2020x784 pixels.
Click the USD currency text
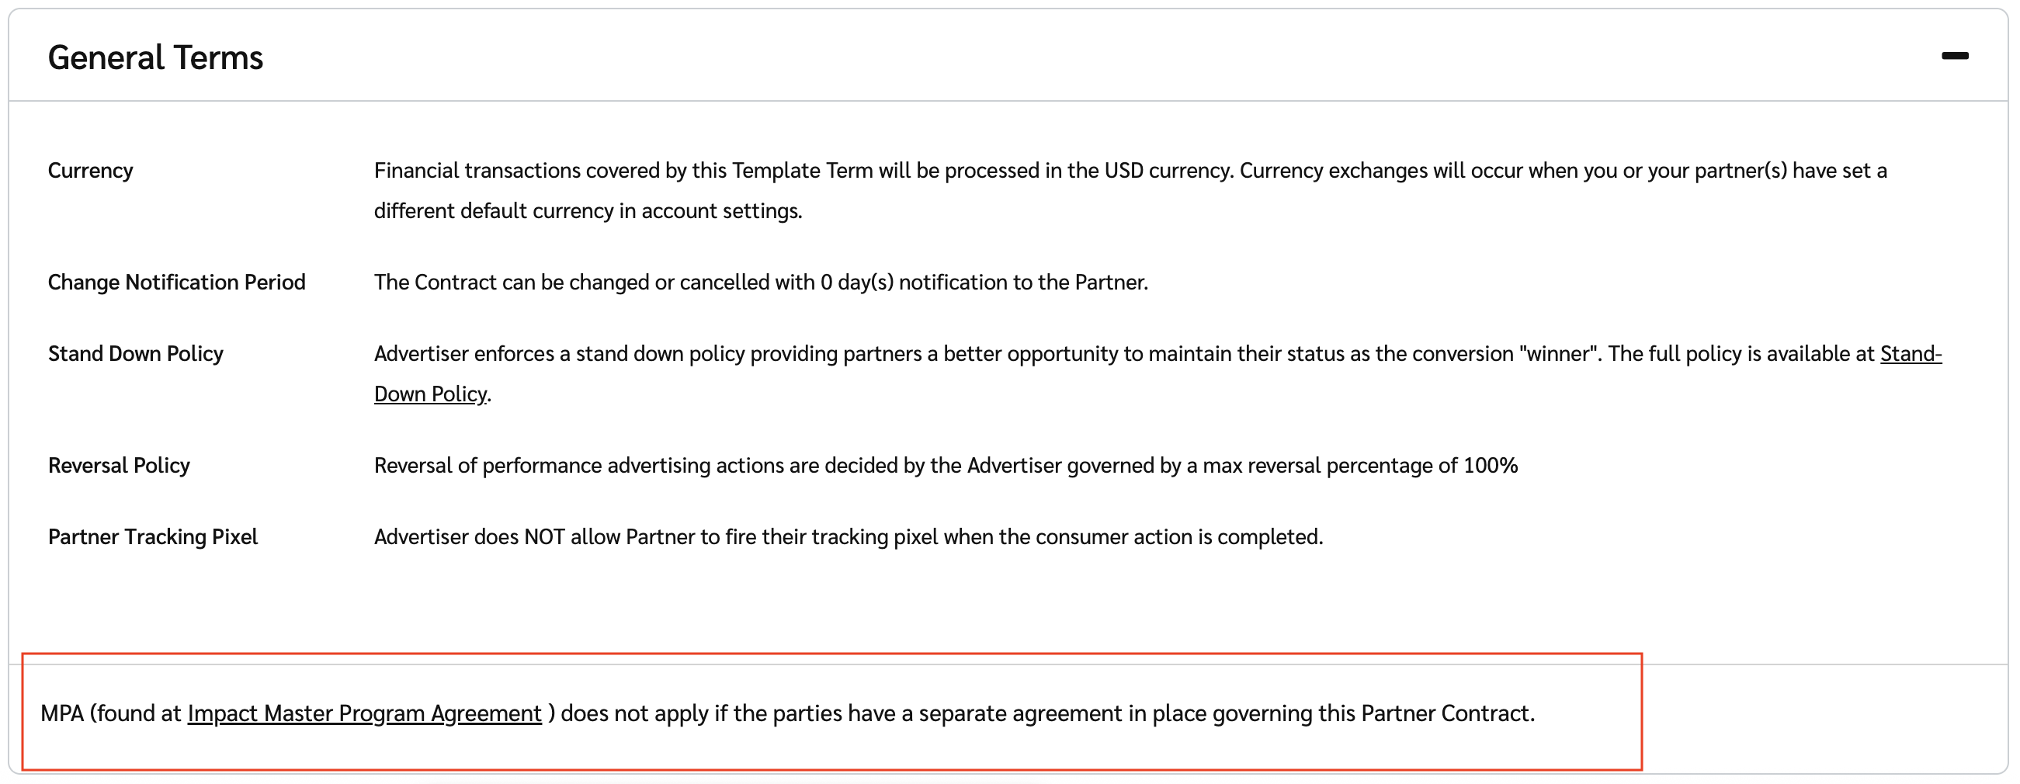(x=1123, y=171)
